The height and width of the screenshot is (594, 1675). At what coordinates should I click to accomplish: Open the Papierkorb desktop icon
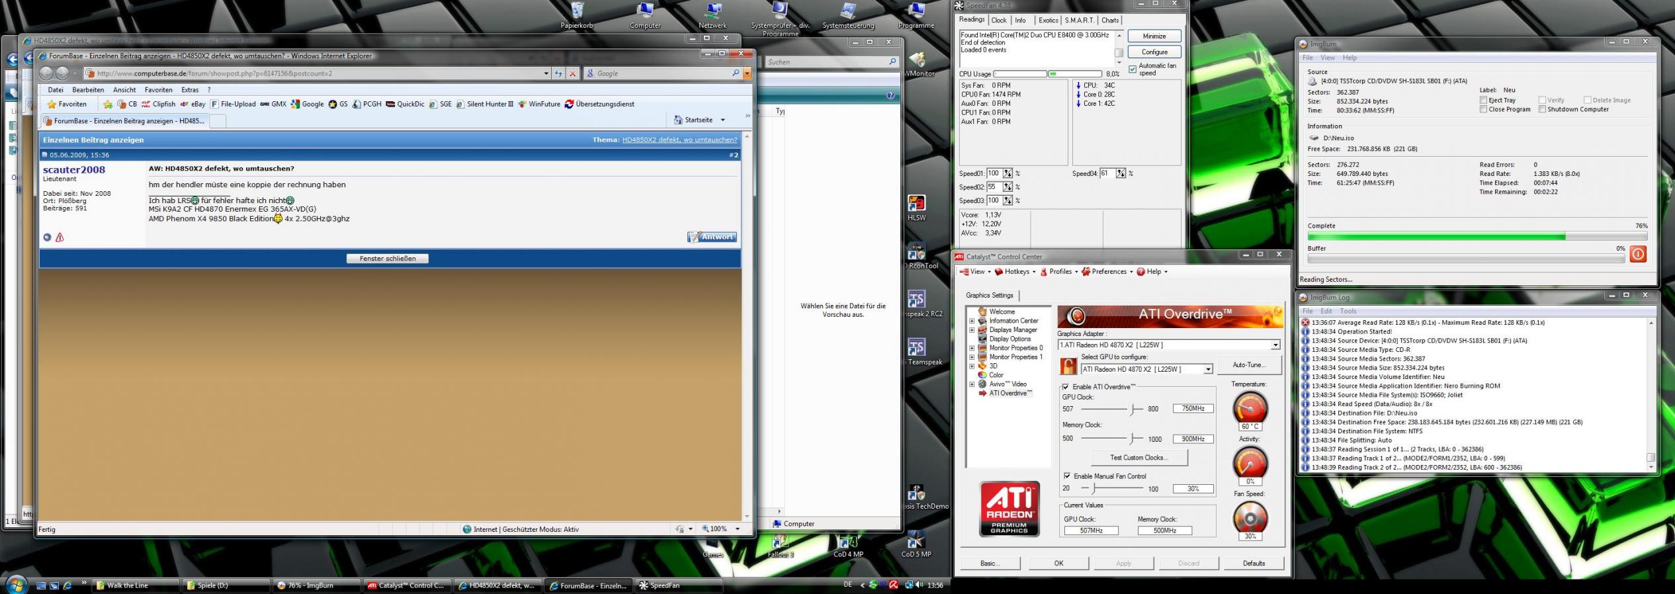(577, 15)
